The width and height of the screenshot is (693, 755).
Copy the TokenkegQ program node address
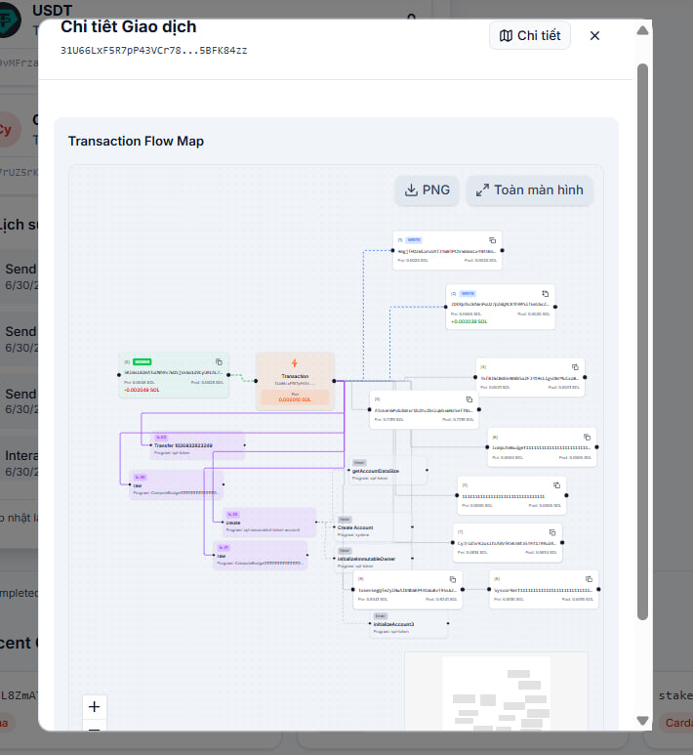tap(453, 579)
